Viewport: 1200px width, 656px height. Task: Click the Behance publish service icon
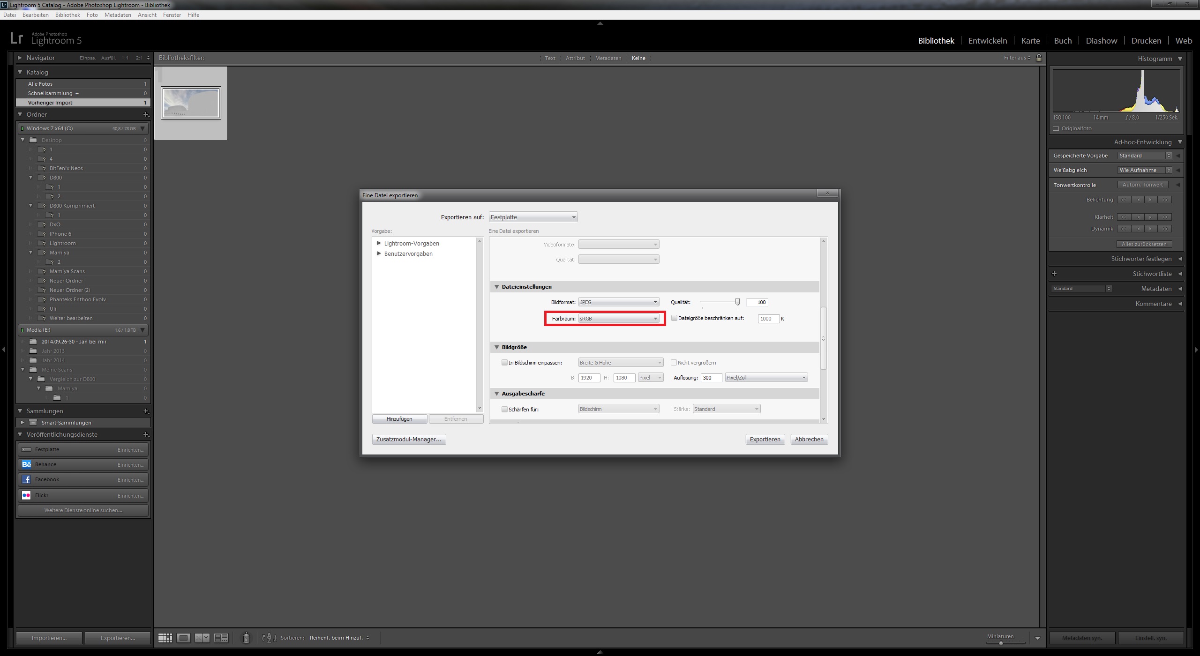pyautogui.click(x=26, y=464)
